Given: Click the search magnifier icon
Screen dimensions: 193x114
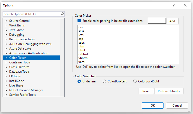Looking at the screenshot, I should (x=62, y=14).
